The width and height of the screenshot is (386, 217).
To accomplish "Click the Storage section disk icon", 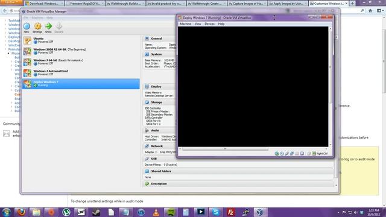I will pyautogui.click(x=147, y=102).
